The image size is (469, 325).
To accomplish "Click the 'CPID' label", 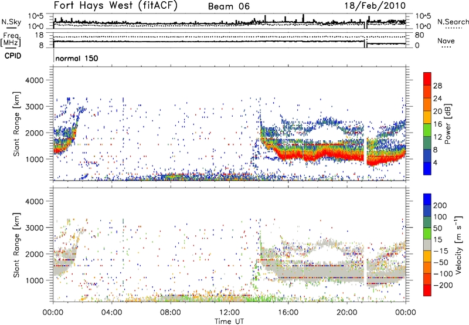I will coord(13,56).
